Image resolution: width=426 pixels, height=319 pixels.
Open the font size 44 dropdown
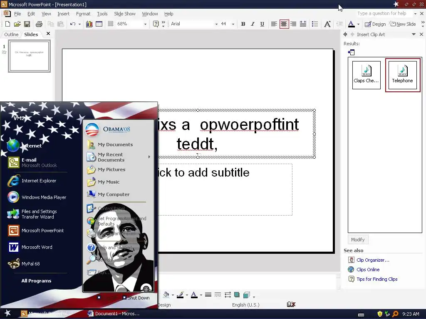[x=233, y=24]
